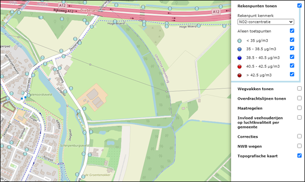The width and height of the screenshot is (305, 182).
Task: Click the Correcties layer label
Action: 248,136
